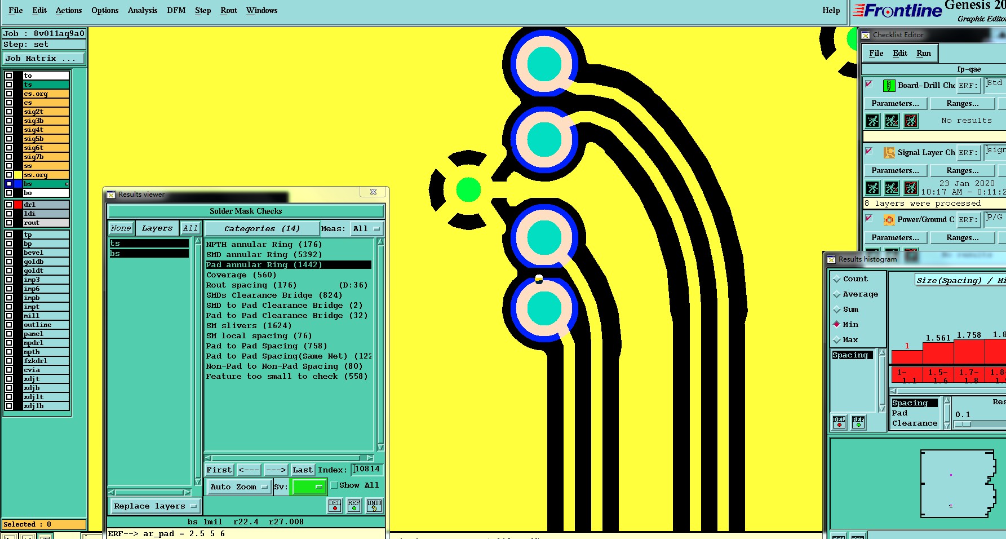Click red-outlined run icon under Board-Drill Checks
The width and height of the screenshot is (1006, 539).
pyautogui.click(x=911, y=121)
